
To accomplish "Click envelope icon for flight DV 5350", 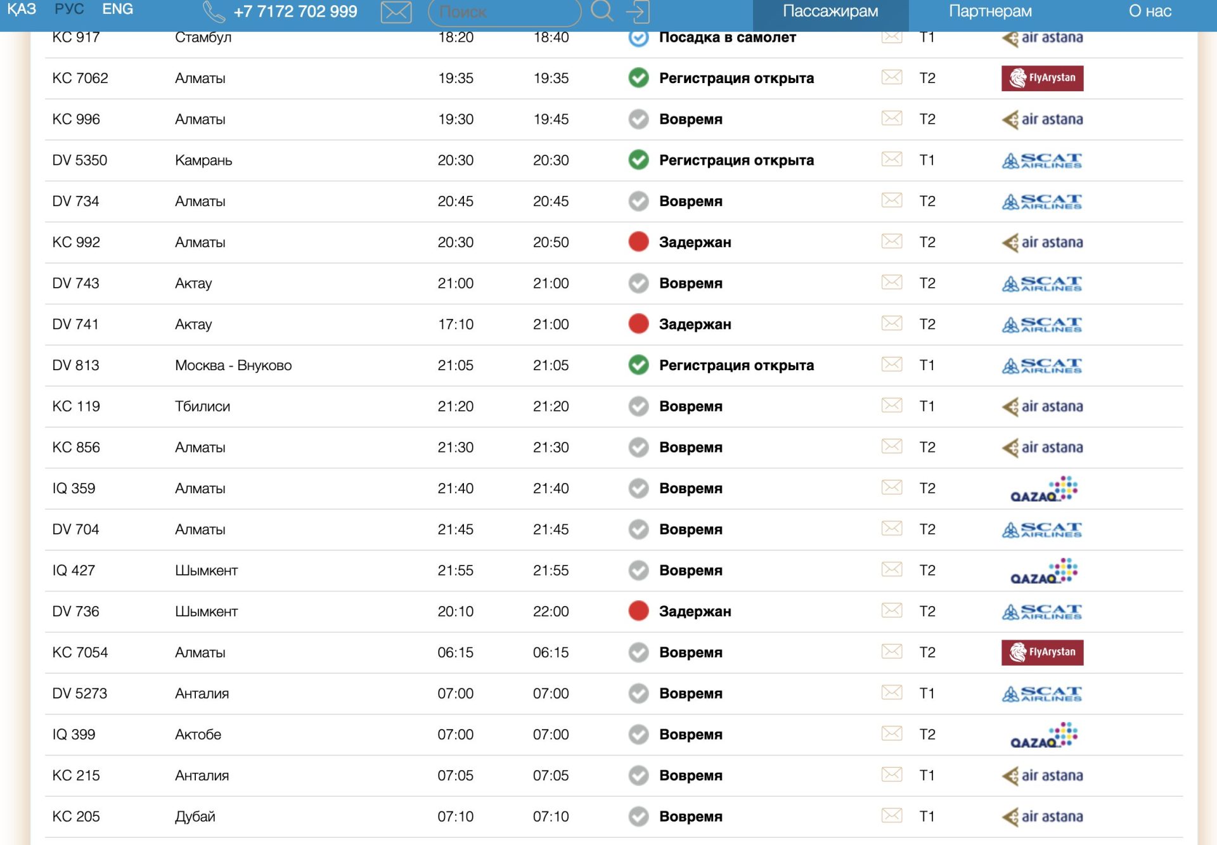I will point(892,159).
